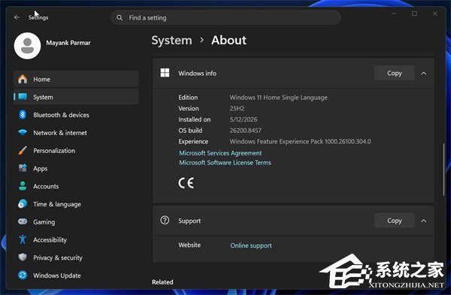Click the Personalization paintbrush icon
The height and width of the screenshot is (295, 451).
(x=23, y=150)
